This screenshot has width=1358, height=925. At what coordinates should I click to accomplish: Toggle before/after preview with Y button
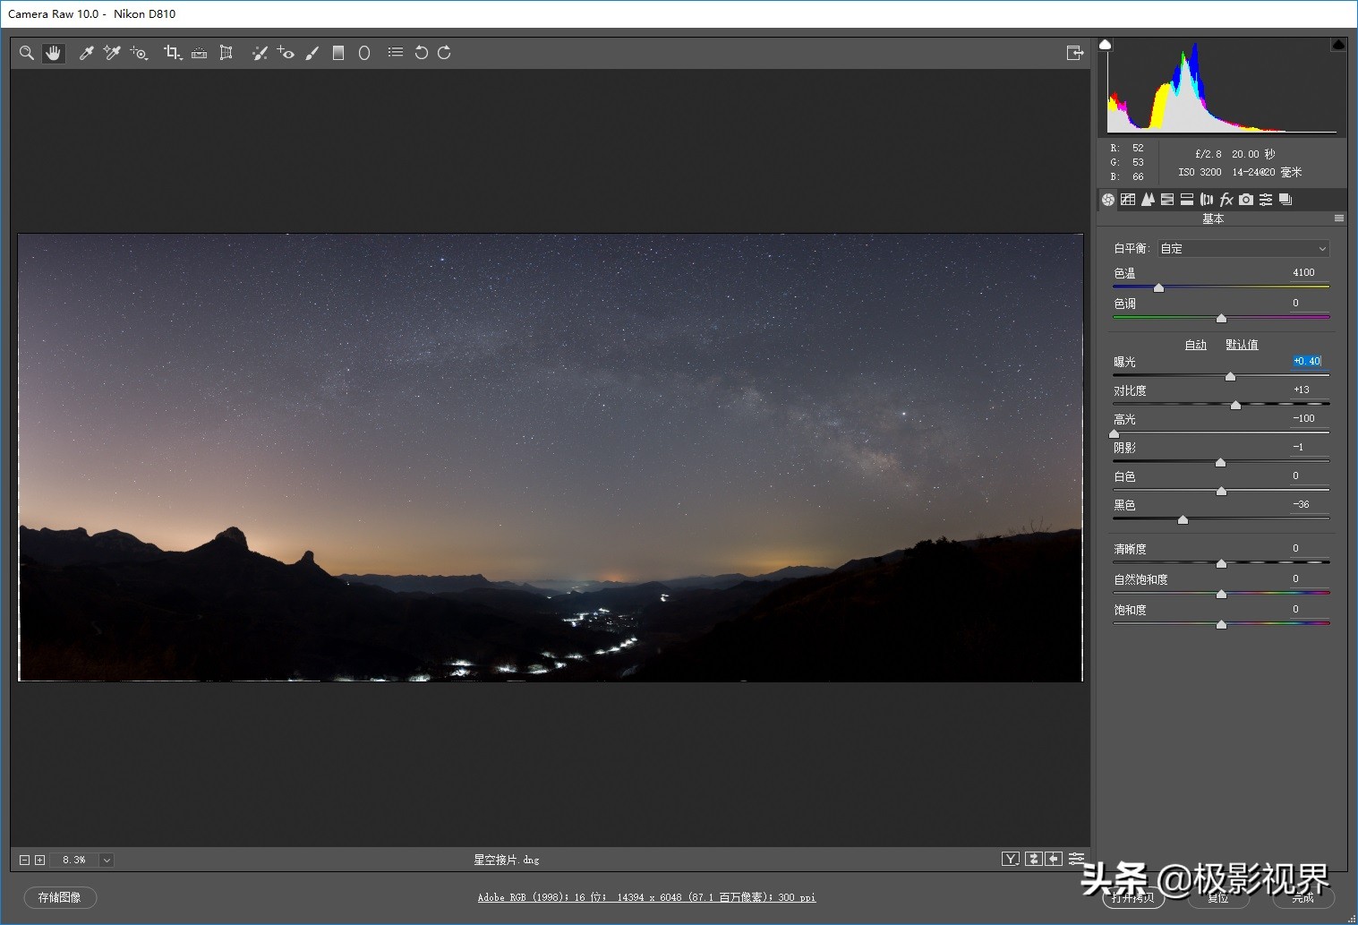pyautogui.click(x=1011, y=859)
